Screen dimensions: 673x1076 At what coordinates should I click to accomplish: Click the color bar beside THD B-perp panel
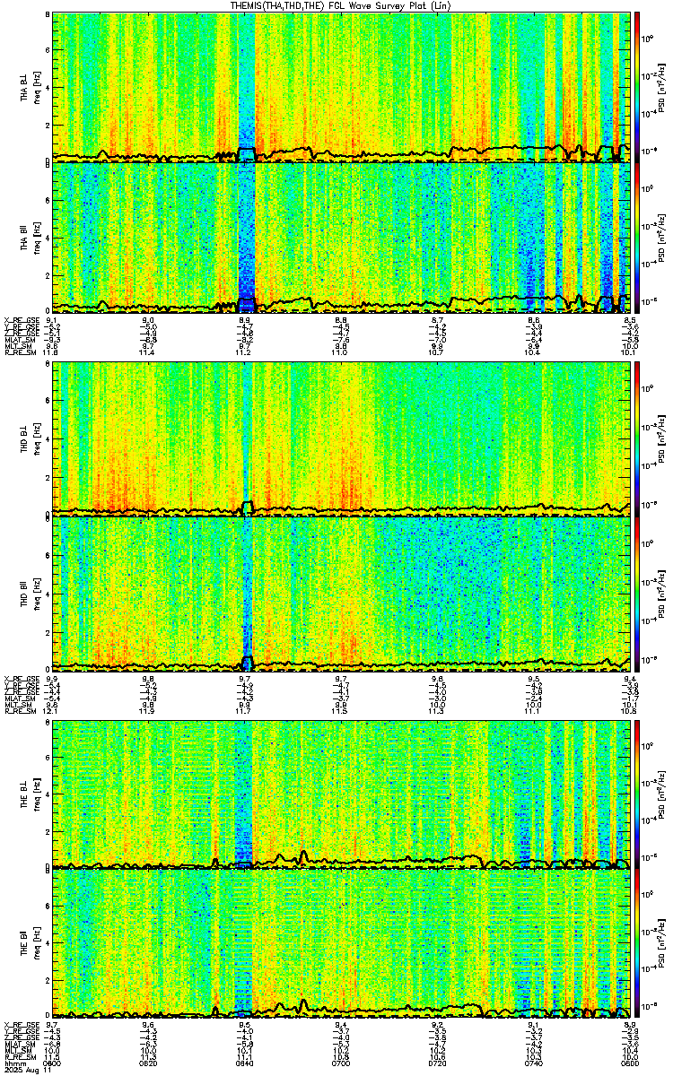coord(638,437)
